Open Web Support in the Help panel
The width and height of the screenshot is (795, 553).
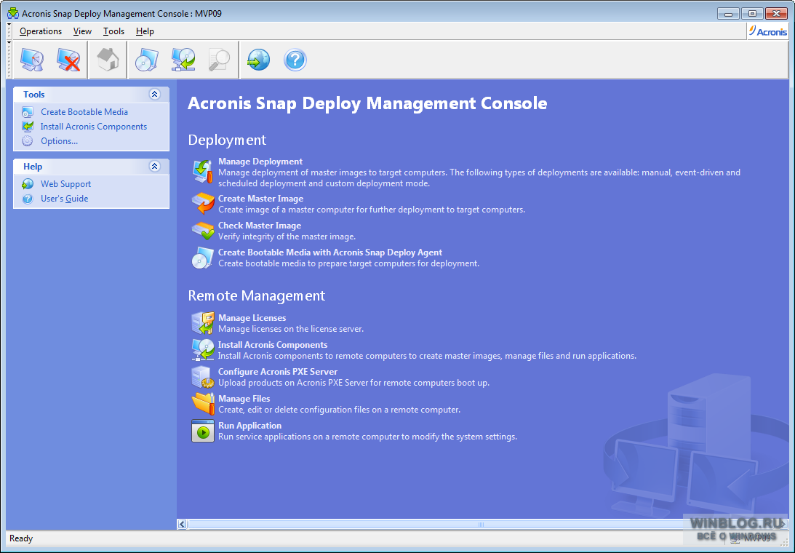[66, 183]
